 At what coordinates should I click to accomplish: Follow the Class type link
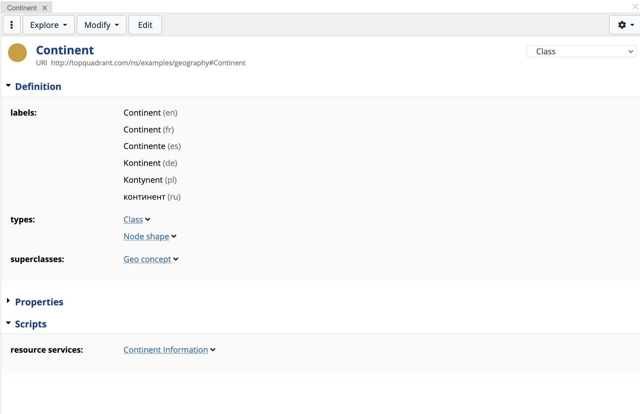[x=133, y=219]
